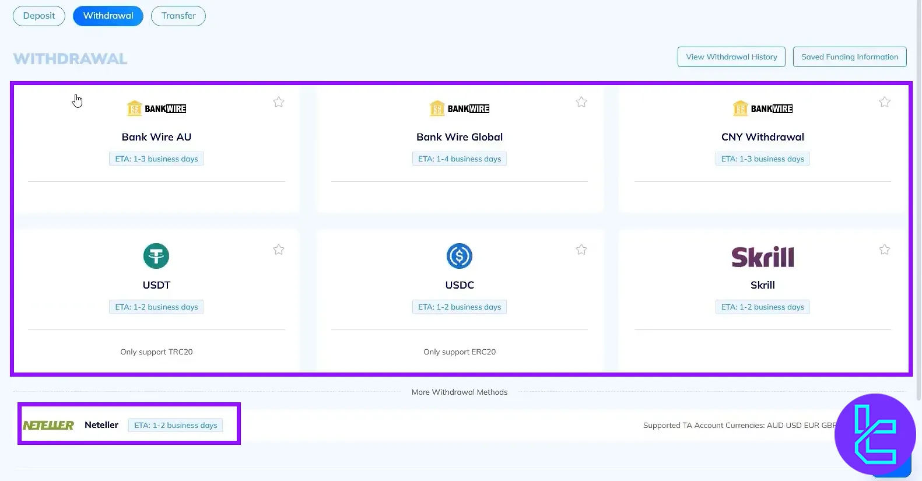Image resolution: width=922 pixels, height=481 pixels.
Task: Choose Bank Wire Global title
Action: click(460, 137)
